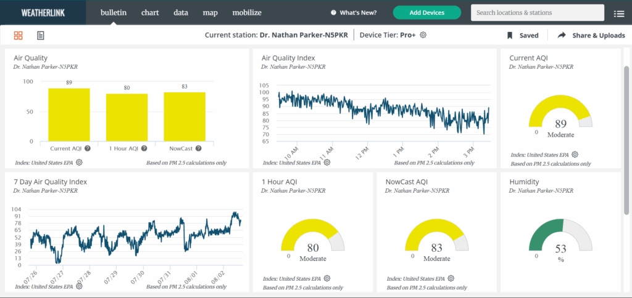Click the help icon beside 1 Hour AQI label

click(x=144, y=148)
